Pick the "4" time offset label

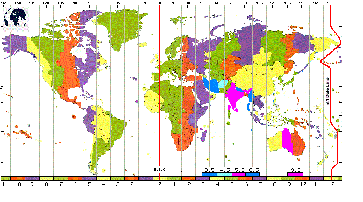pyautogui.click(x=217, y=184)
